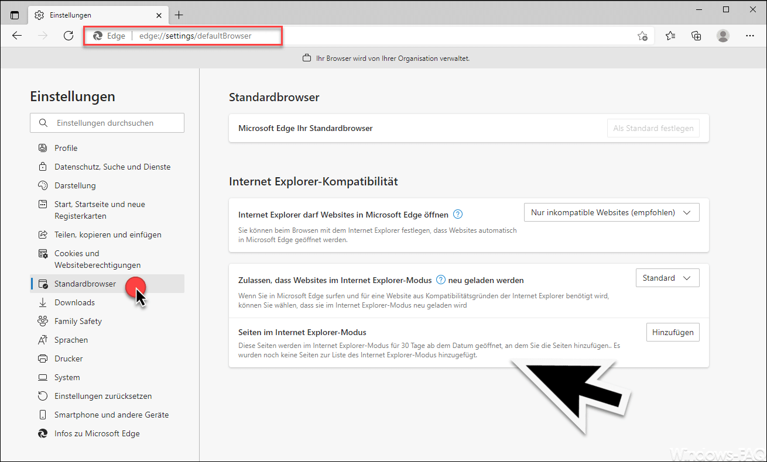Open the Edge ellipsis menu

pyautogui.click(x=750, y=36)
